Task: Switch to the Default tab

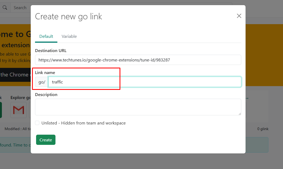Action: [46, 36]
